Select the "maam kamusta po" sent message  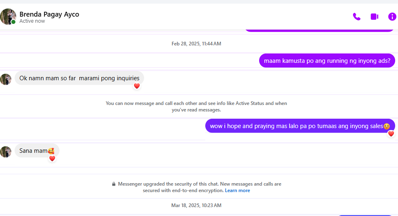click(x=327, y=61)
